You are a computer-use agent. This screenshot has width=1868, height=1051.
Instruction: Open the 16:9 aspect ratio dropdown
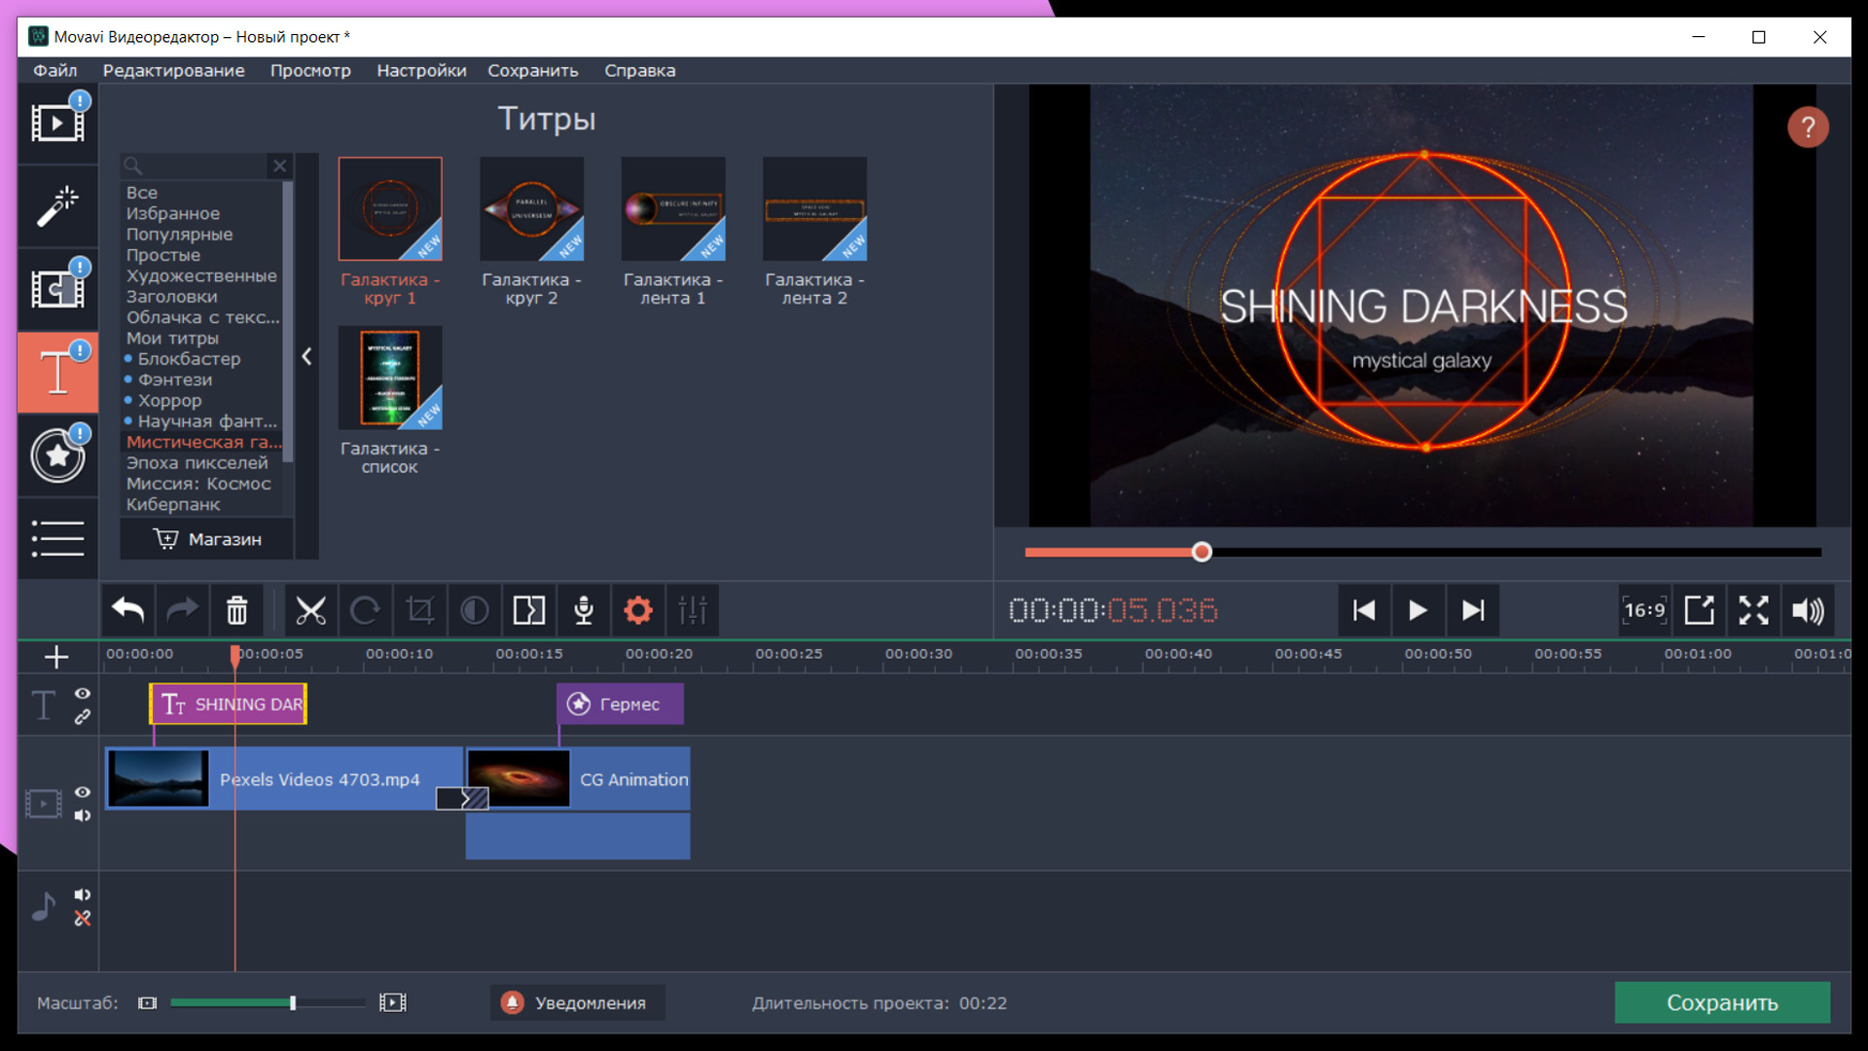(x=1644, y=610)
